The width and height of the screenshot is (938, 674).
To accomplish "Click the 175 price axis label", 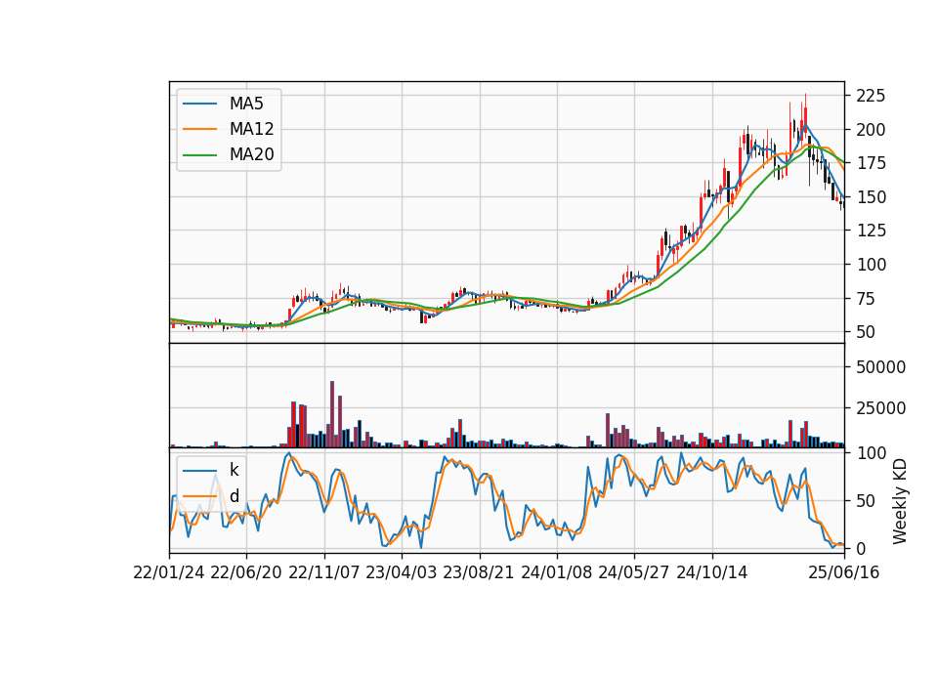I will pyautogui.click(x=871, y=163).
